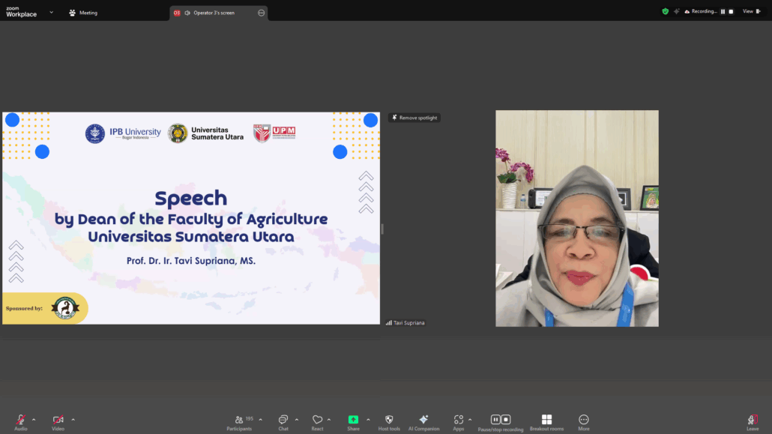Stop the recording in bottom toolbar

point(506,420)
